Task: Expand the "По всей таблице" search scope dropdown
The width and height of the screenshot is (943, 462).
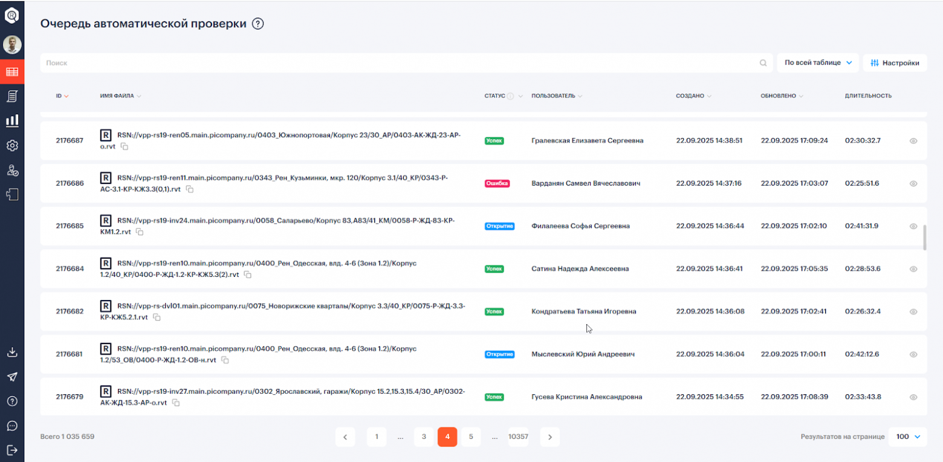Action: pos(817,63)
